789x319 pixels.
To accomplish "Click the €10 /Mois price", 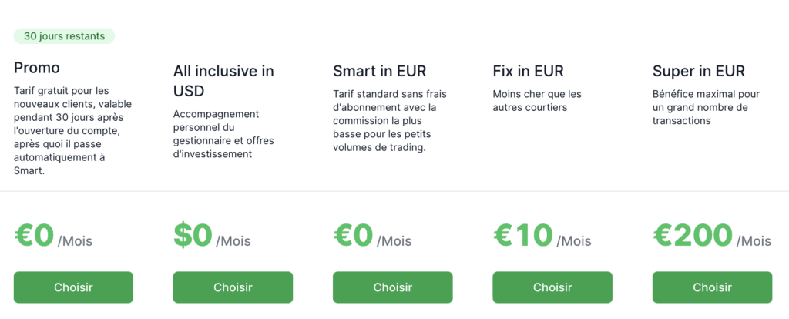I will [542, 236].
